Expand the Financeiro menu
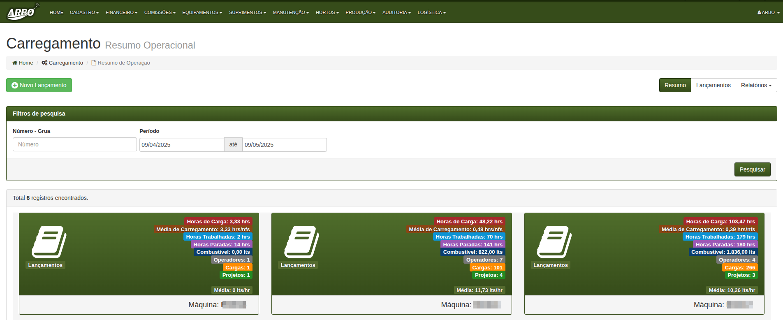The height and width of the screenshot is (320, 783). [121, 12]
